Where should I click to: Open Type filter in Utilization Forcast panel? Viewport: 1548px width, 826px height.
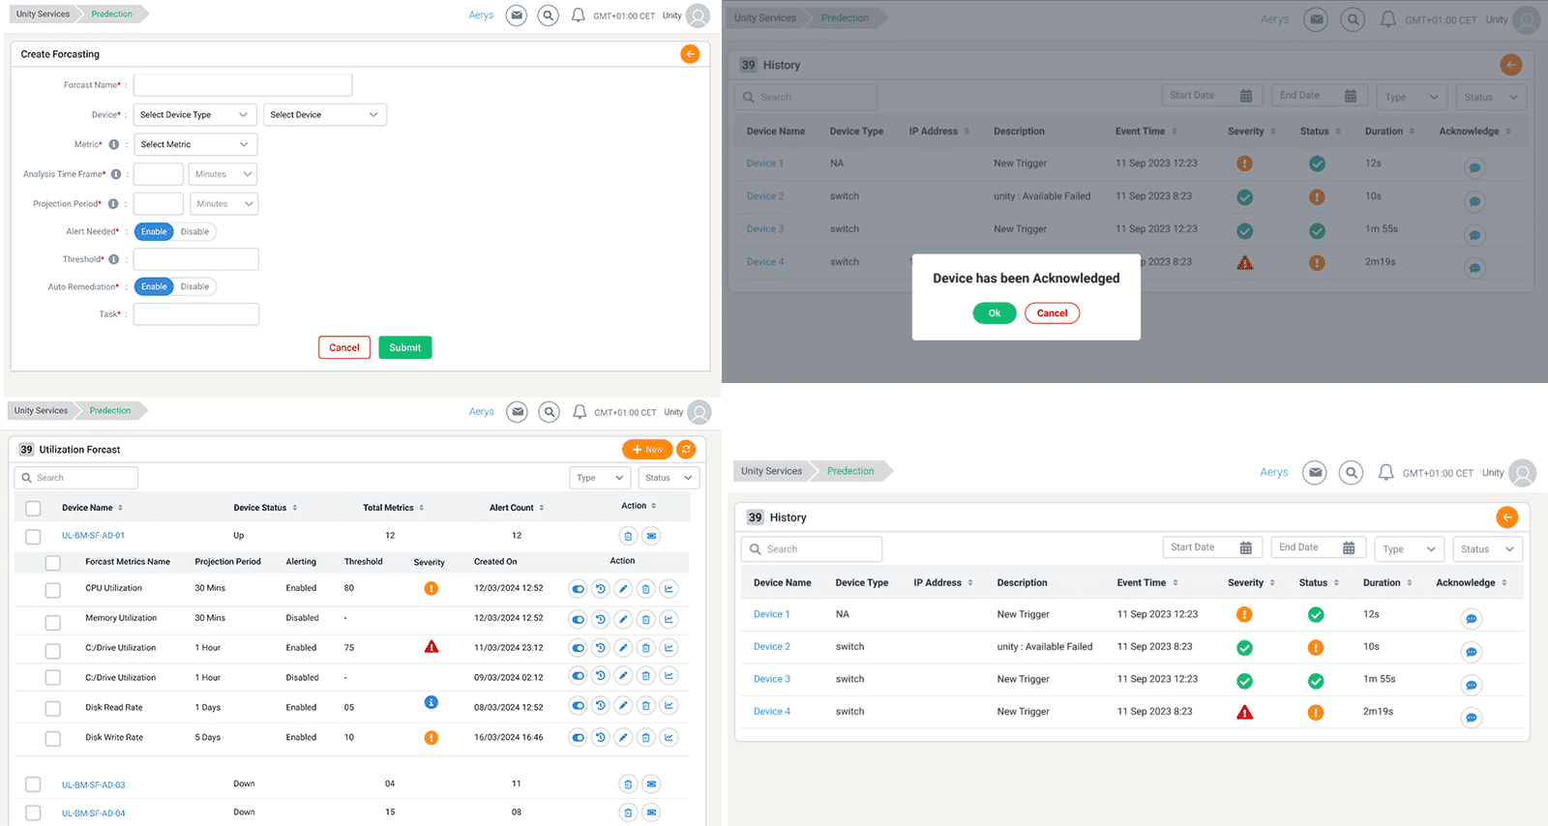pyautogui.click(x=600, y=478)
